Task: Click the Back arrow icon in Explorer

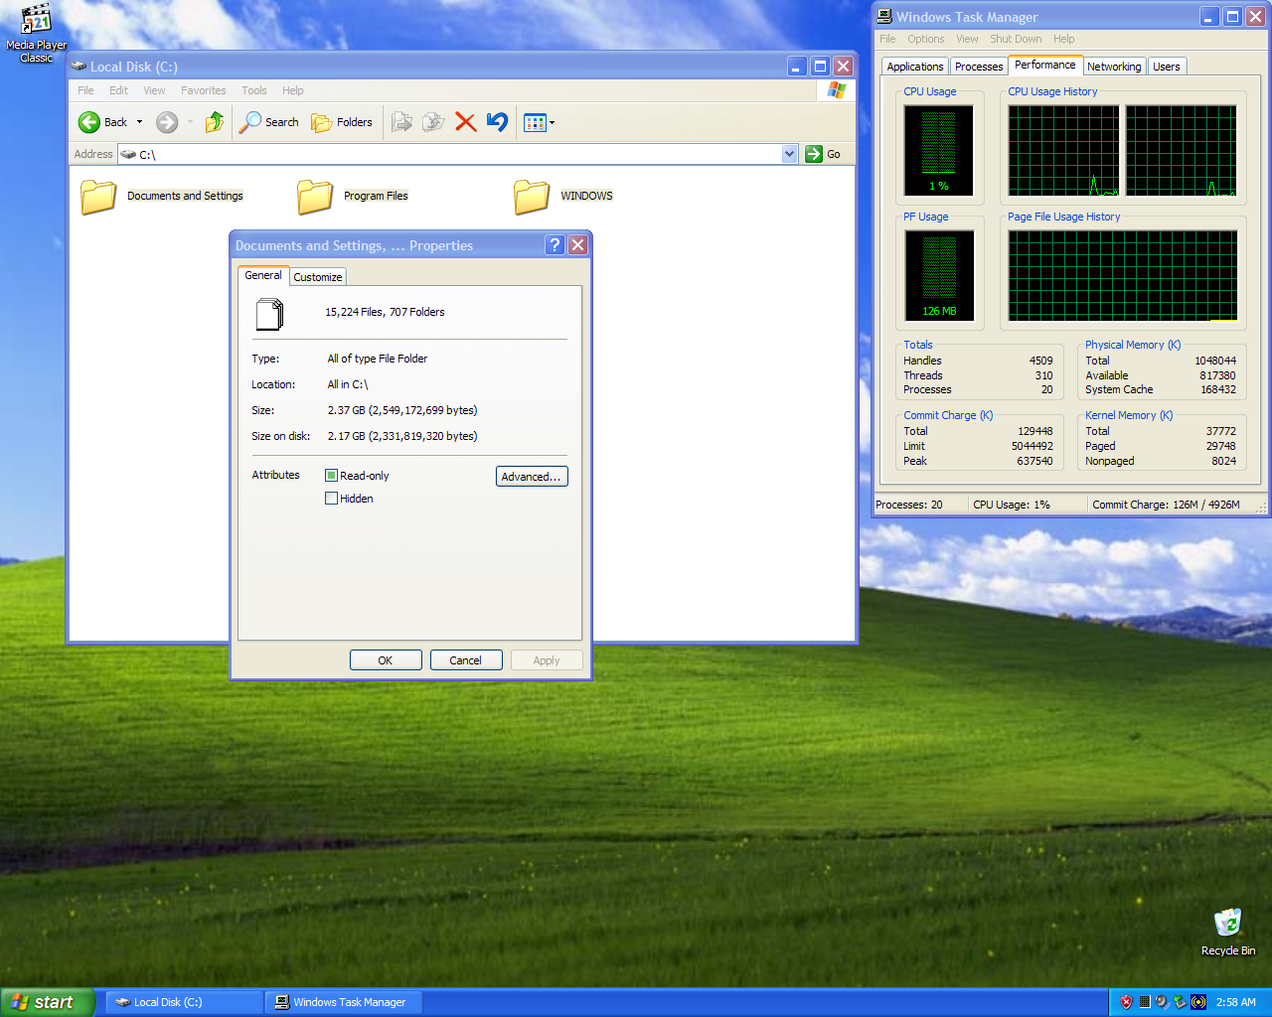Action: click(x=89, y=122)
